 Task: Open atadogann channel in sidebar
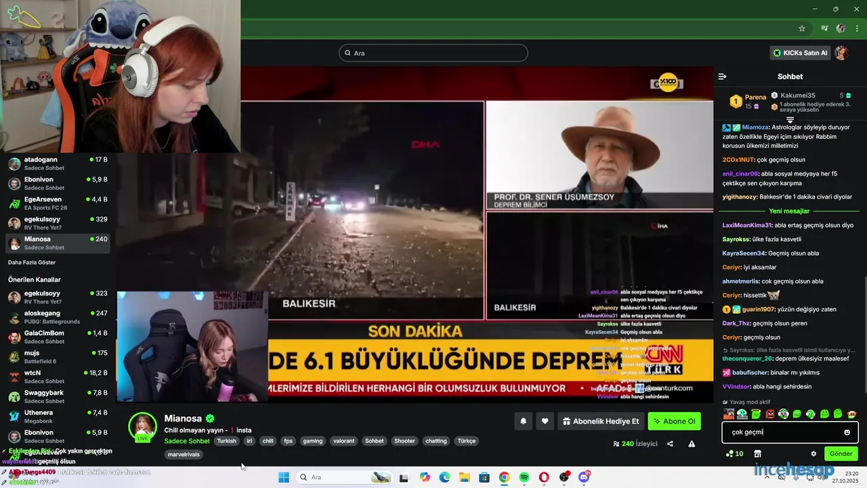(58, 163)
